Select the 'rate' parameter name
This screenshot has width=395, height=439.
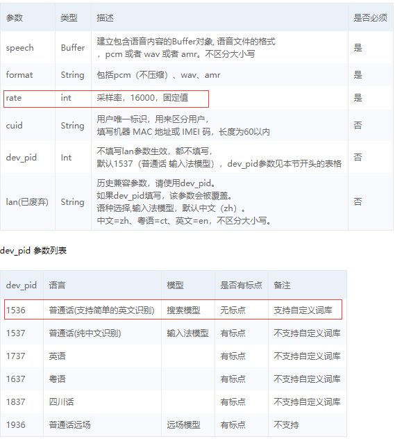[14, 98]
